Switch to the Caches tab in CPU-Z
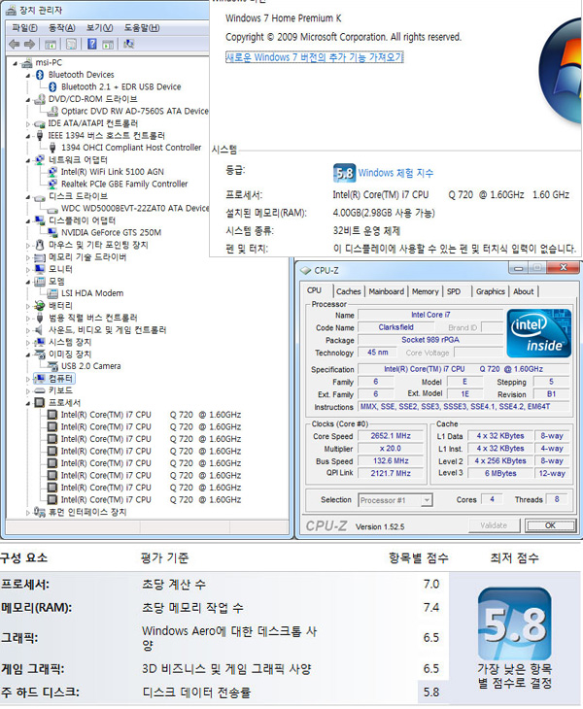 [x=348, y=291]
